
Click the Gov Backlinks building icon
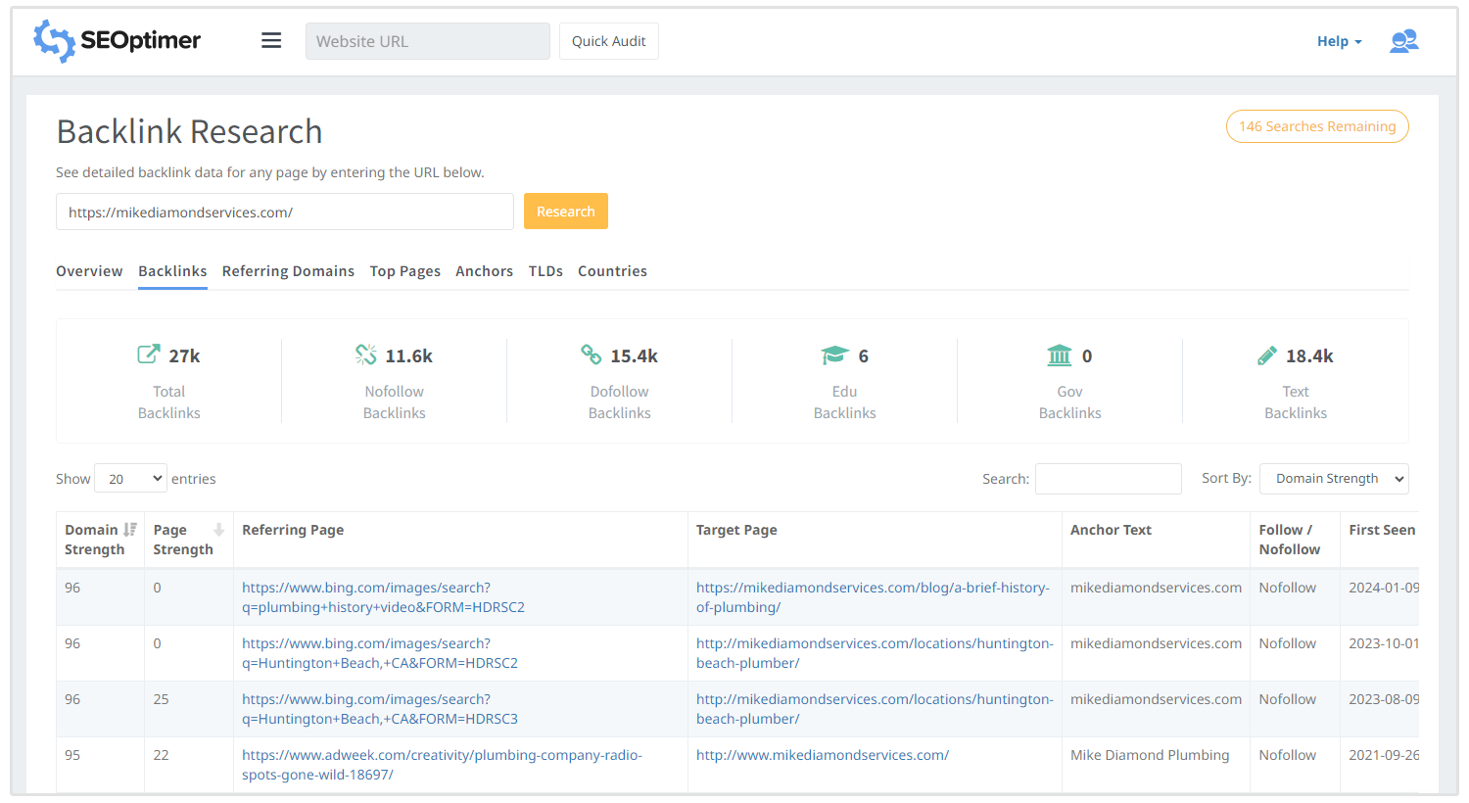click(1060, 354)
